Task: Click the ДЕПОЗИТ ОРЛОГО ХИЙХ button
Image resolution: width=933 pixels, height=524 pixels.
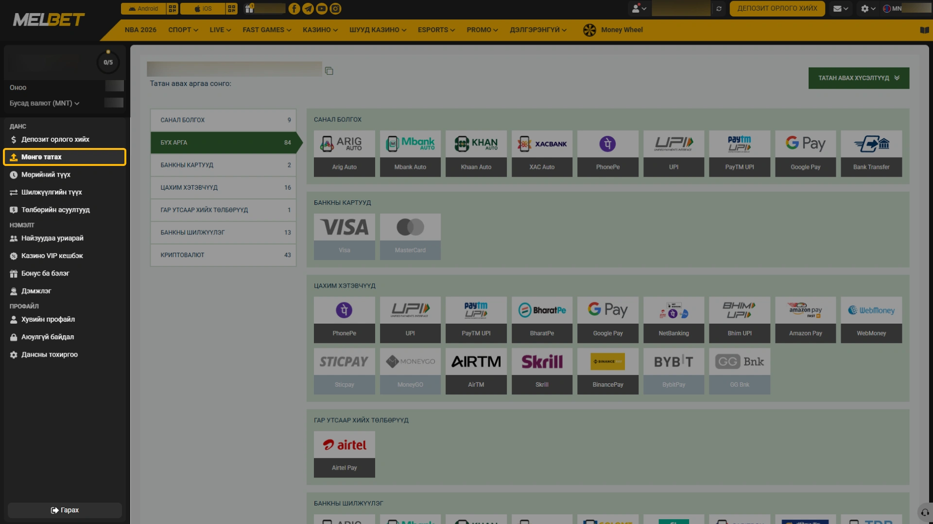Action: [x=777, y=9]
